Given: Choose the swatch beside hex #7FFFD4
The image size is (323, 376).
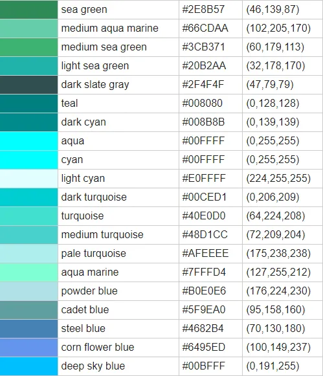Looking at the screenshot, I should (x=28, y=272).
